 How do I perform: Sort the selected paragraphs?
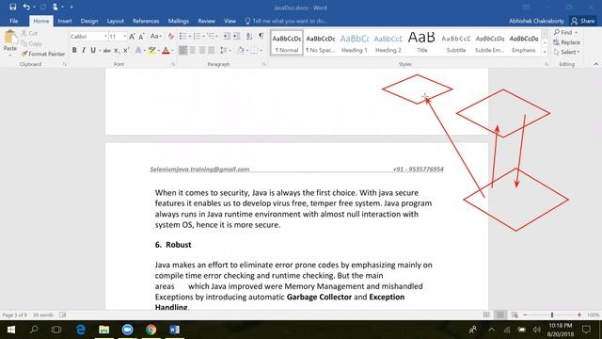[x=249, y=36]
